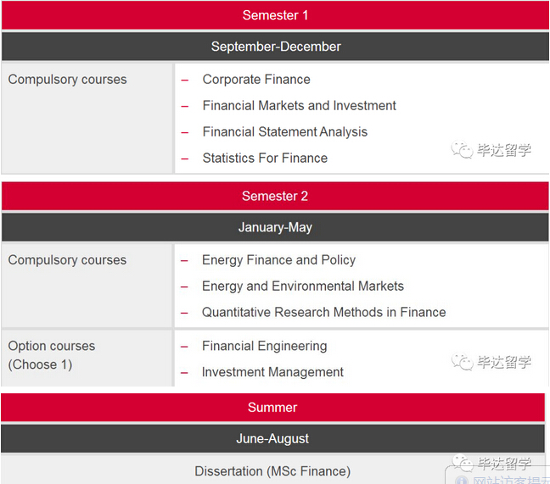This screenshot has width=550, height=484.
Task: Click the info icon in bottom-right popup
Action: 461,480
